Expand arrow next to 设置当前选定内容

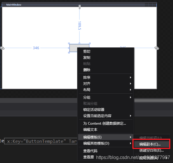(x=131, y=116)
